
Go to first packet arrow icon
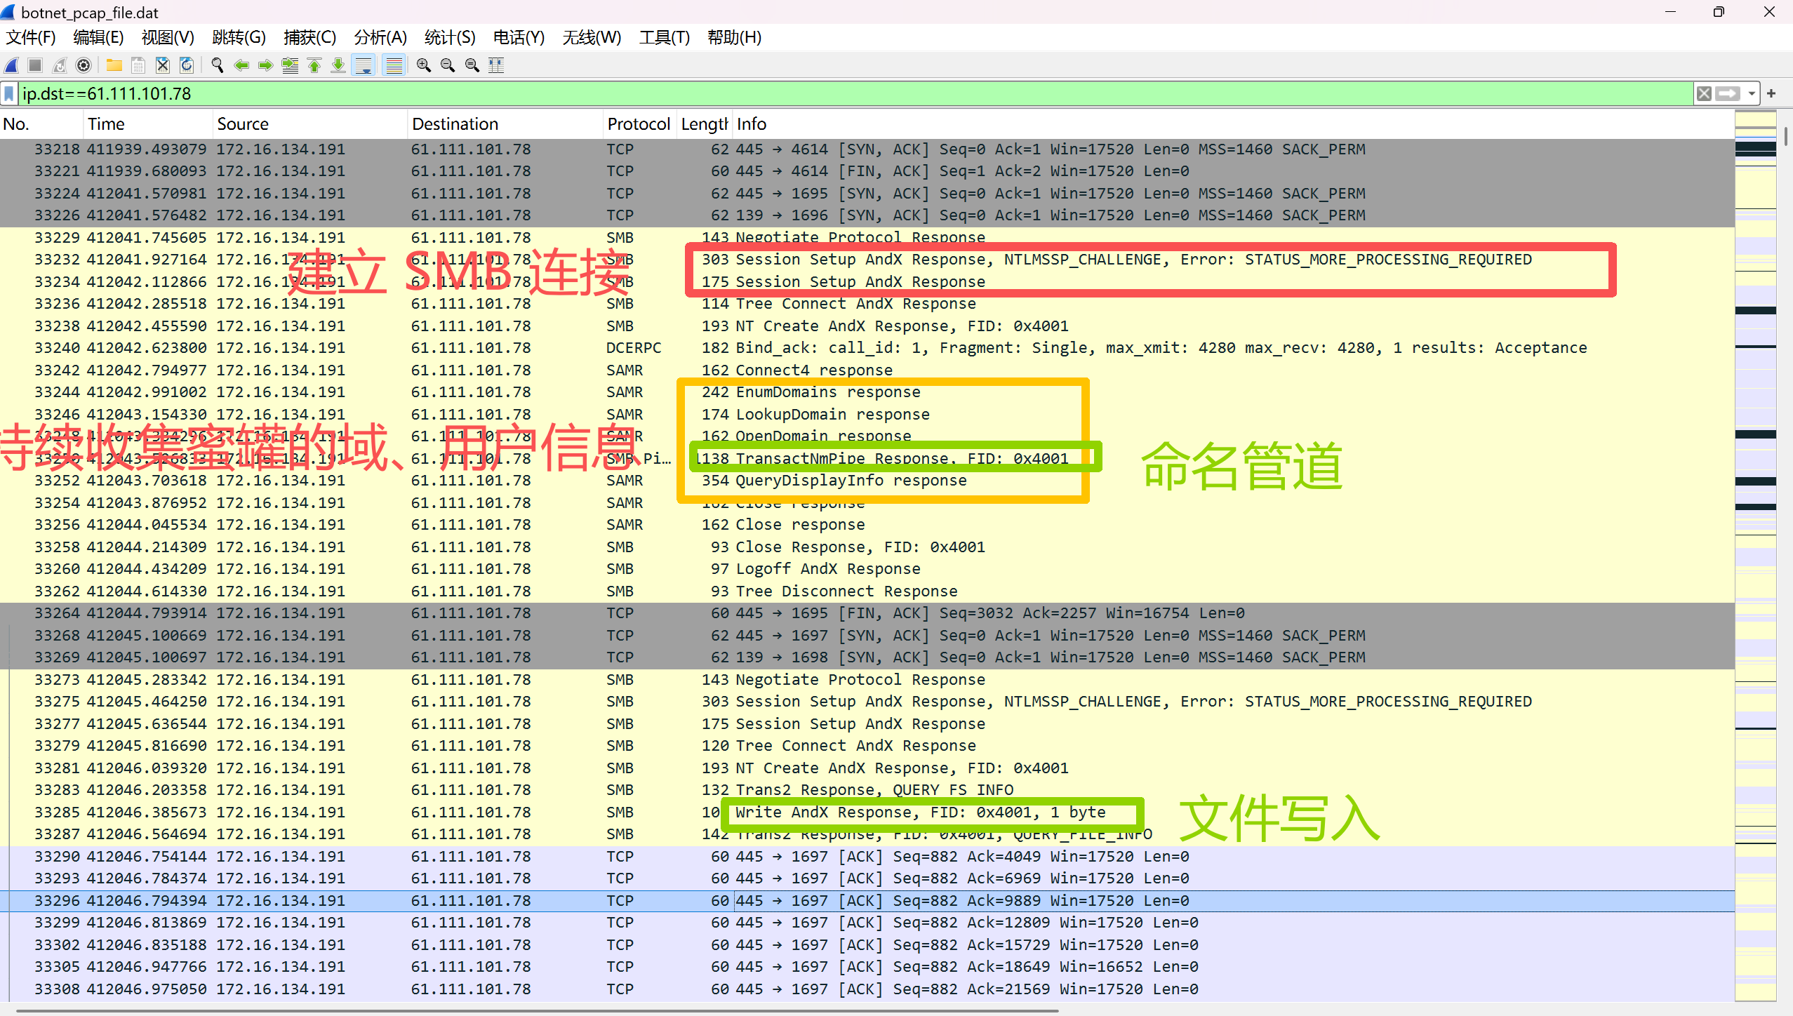pos(314,65)
